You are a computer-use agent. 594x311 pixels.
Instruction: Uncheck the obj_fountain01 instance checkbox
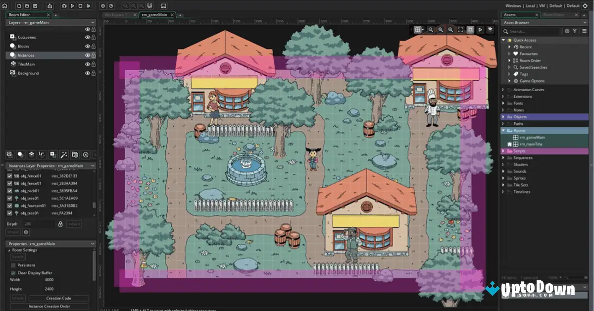tap(10, 206)
